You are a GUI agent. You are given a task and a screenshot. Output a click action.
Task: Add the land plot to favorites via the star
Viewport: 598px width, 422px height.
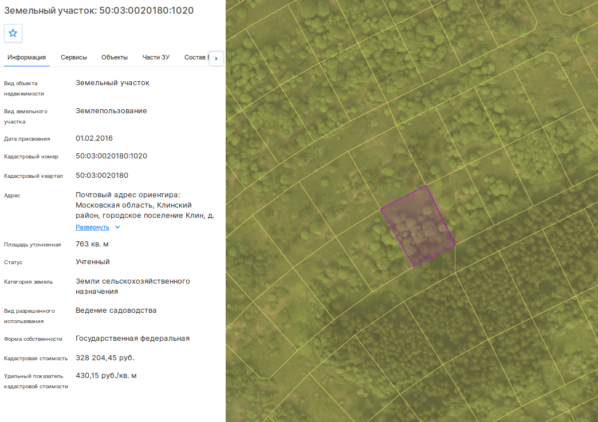13,33
